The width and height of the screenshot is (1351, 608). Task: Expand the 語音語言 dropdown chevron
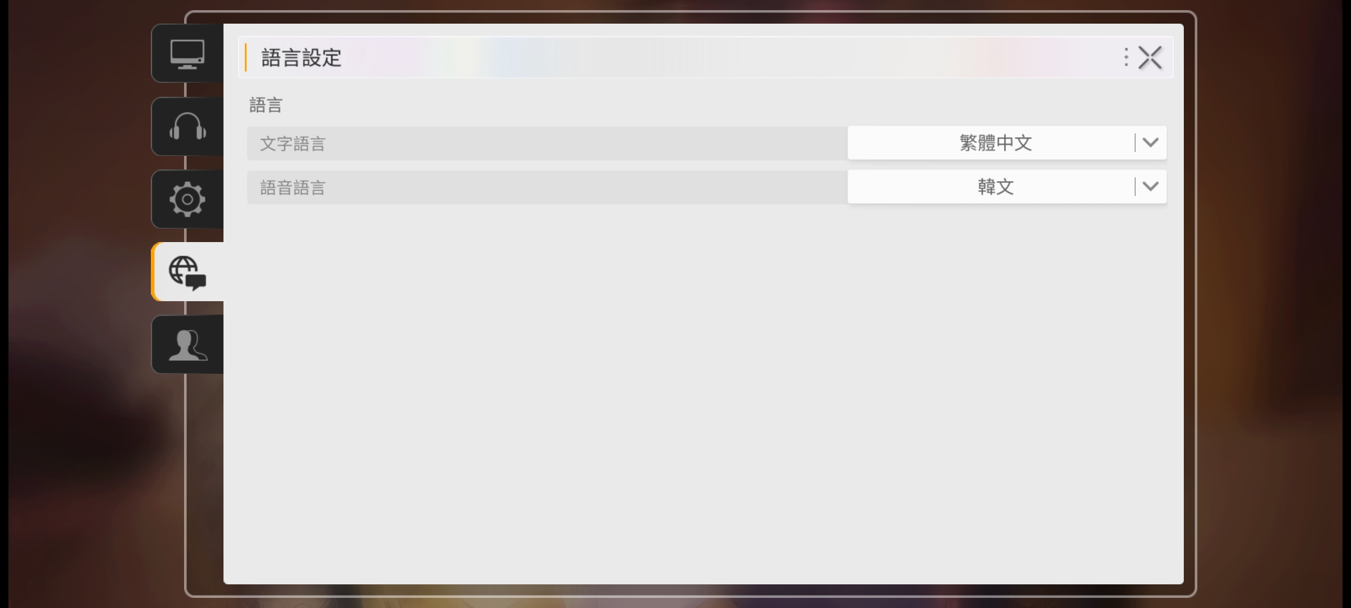click(1151, 186)
